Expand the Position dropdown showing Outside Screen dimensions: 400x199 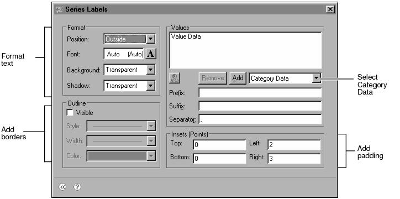(129, 39)
